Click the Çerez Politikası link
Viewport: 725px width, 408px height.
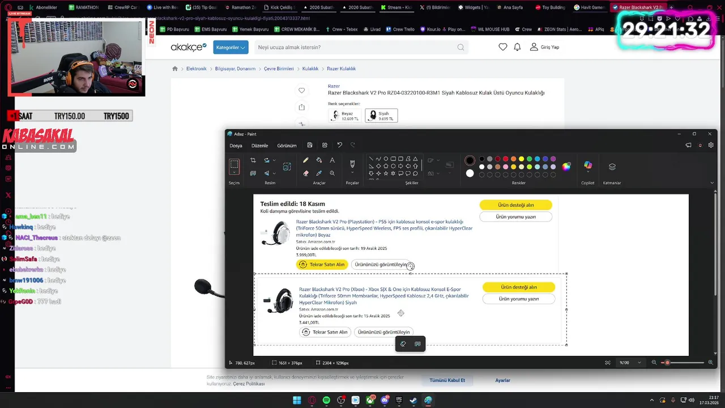point(249,384)
